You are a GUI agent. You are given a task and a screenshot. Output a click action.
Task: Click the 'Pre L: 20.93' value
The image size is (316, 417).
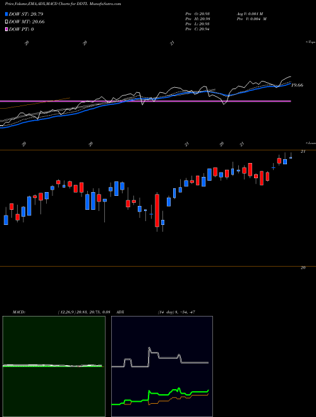198,24
